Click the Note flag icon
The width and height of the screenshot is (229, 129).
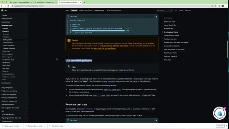click(x=69, y=67)
